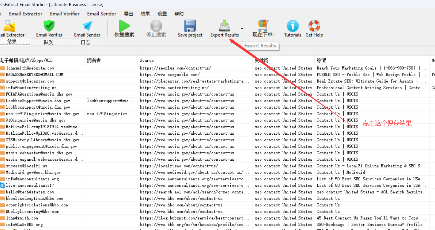Open the 设置 menu
435x230 pixels.
(x=162, y=13)
